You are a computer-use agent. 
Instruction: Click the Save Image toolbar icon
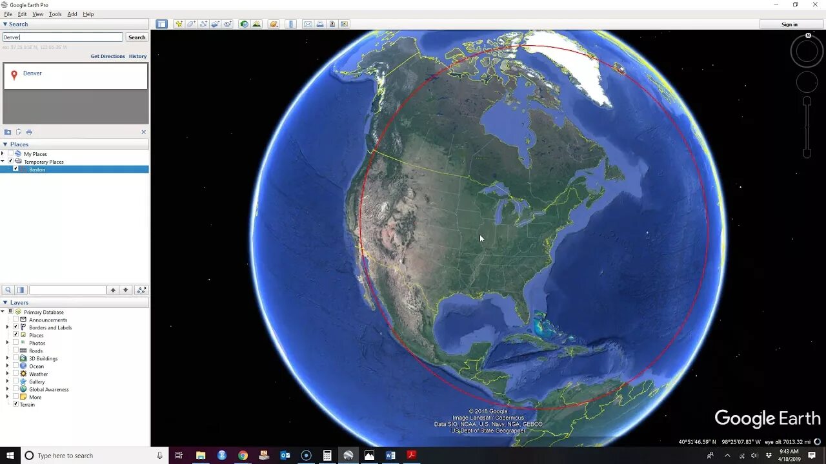point(332,24)
